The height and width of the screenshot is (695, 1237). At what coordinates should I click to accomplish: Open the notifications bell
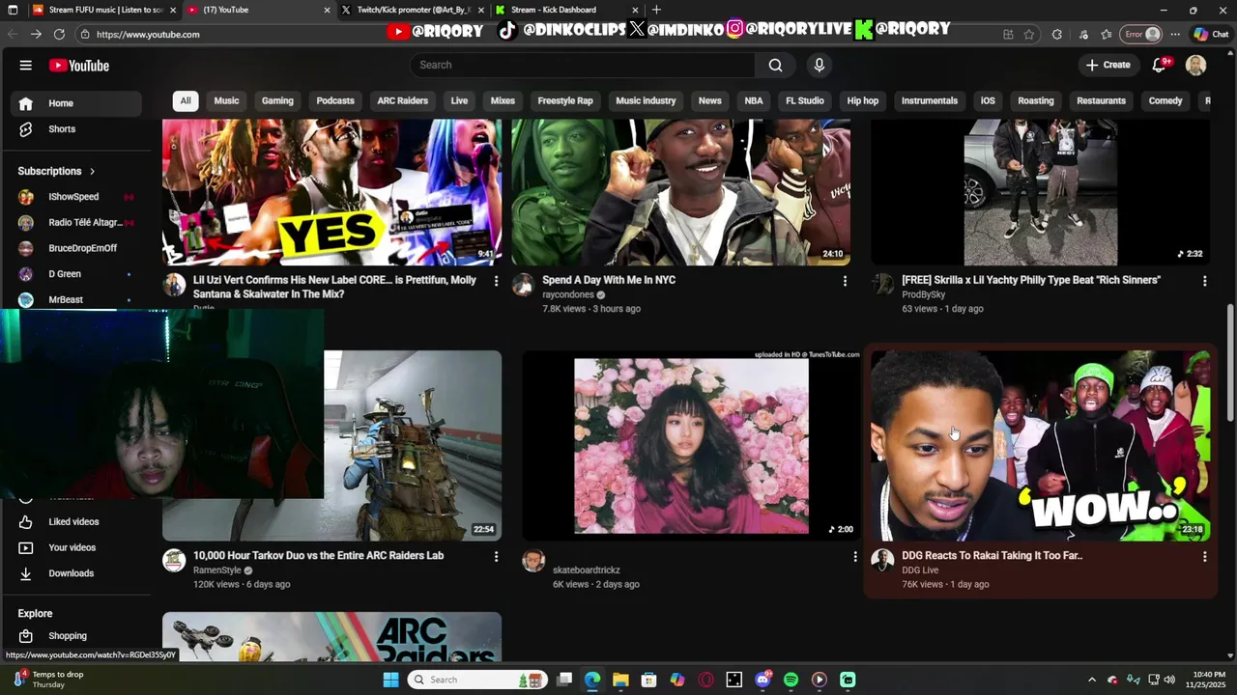(x=1159, y=65)
